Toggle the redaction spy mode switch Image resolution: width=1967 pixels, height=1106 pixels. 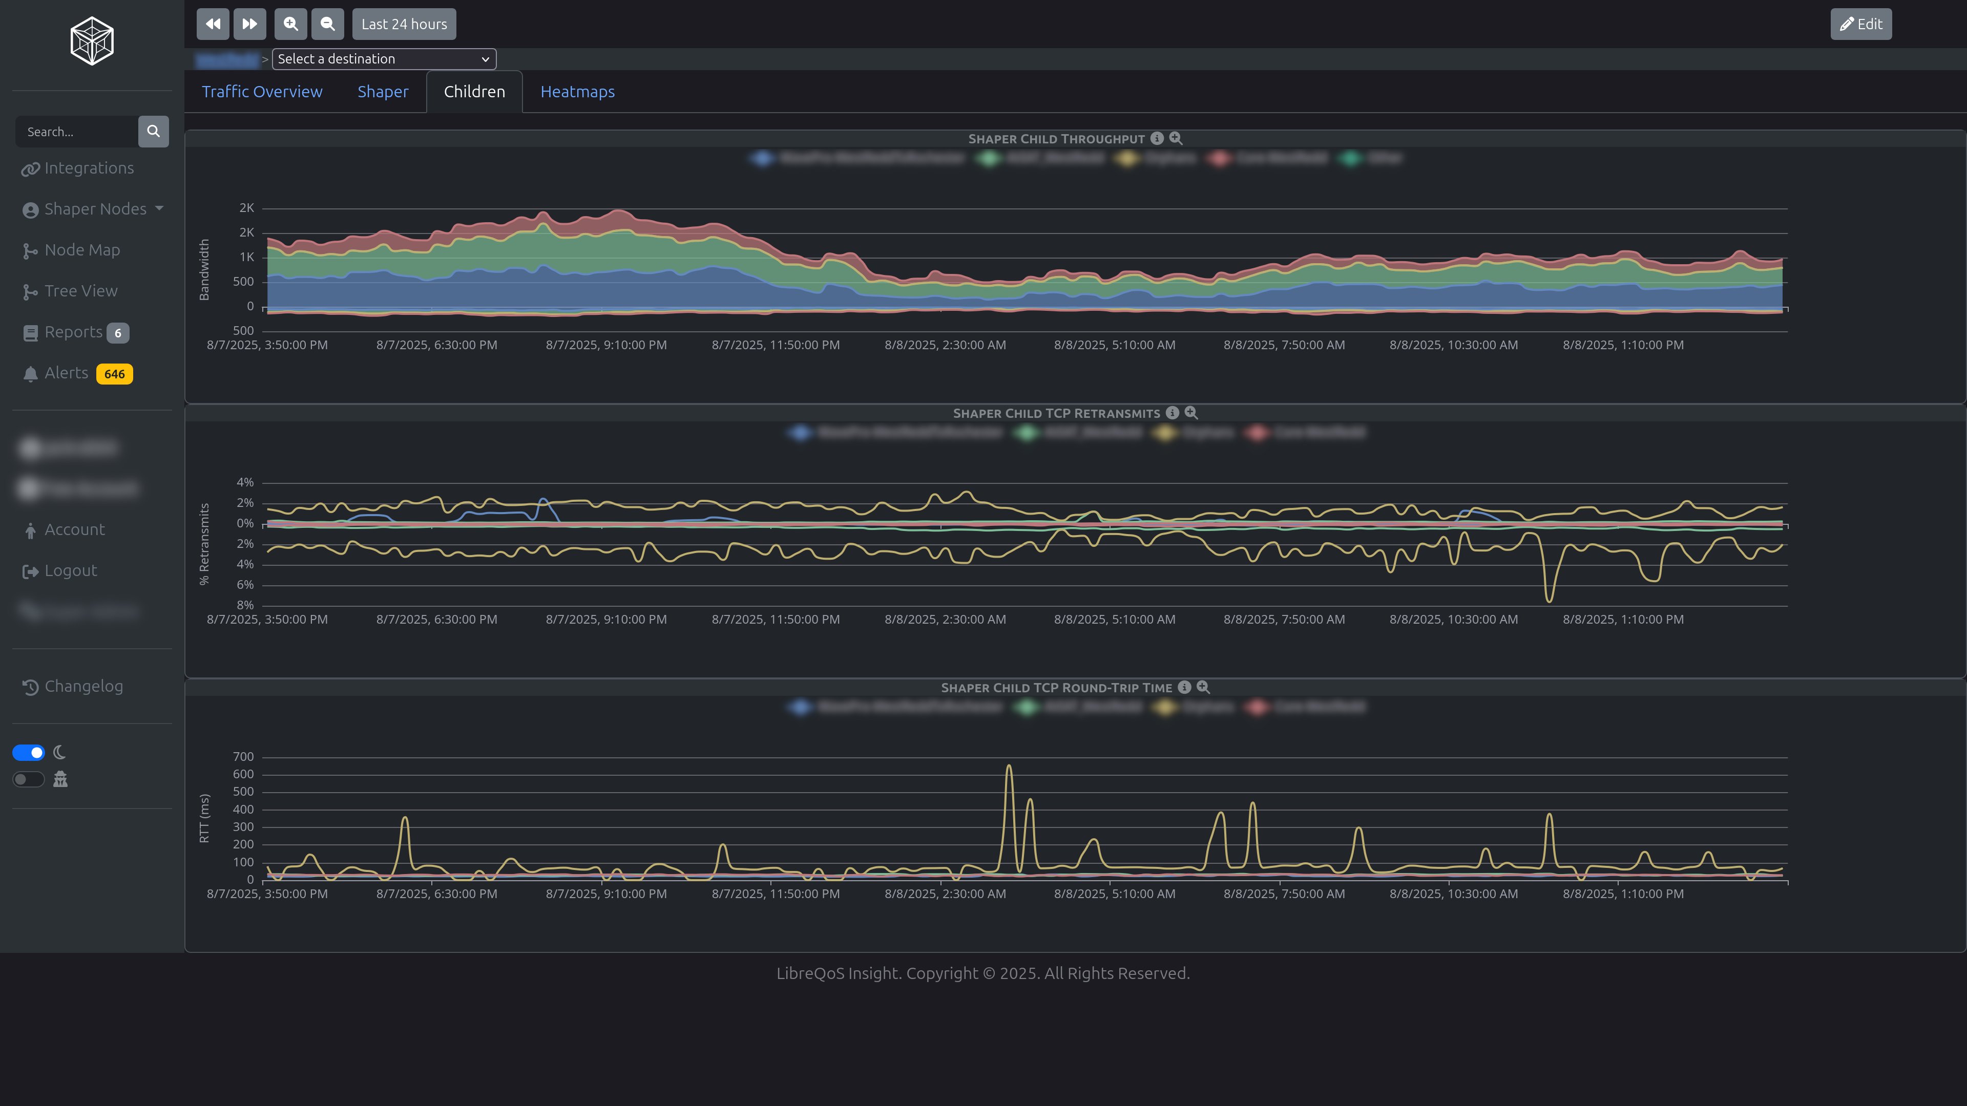pos(29,779)
